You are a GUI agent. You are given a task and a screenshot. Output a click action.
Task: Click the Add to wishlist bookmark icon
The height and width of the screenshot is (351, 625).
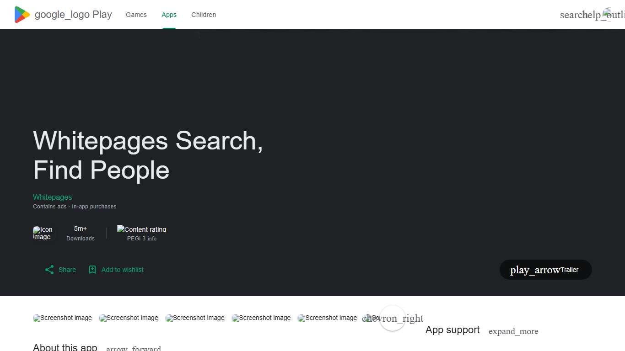tap(92, 270)
